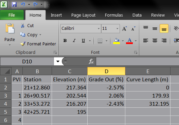Align text left
The image size is (179, 125).
[146, 40]
